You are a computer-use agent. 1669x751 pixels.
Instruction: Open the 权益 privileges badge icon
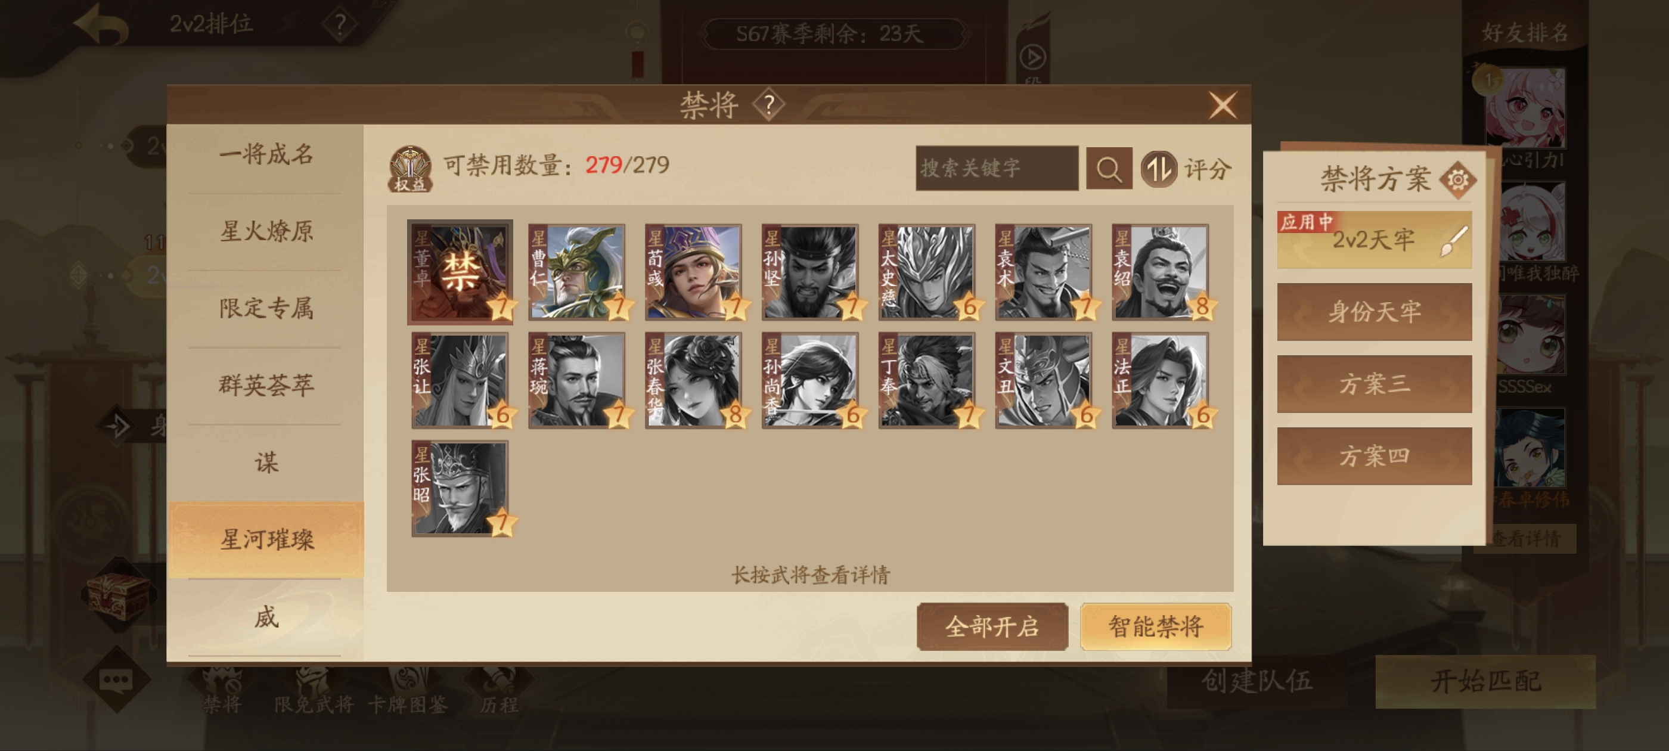pyautogui.click(x=410, y=169)
